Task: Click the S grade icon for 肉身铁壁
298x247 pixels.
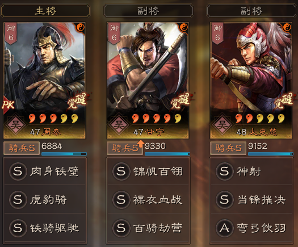Action: 18,171
